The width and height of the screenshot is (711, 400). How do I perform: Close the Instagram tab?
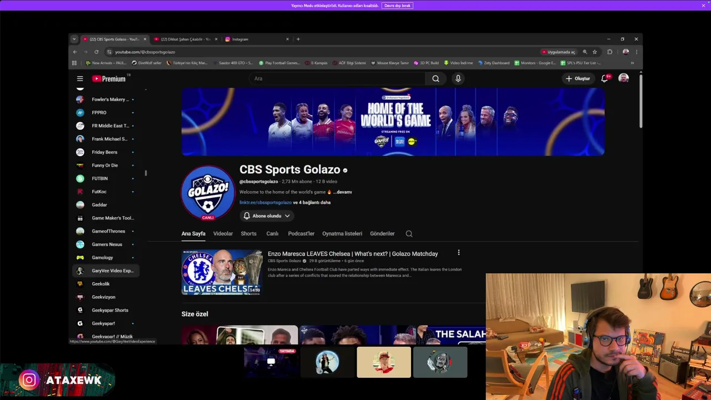[287, 39]
